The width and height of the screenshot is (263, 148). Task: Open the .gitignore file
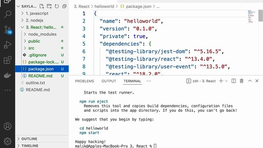coord(42,55)
